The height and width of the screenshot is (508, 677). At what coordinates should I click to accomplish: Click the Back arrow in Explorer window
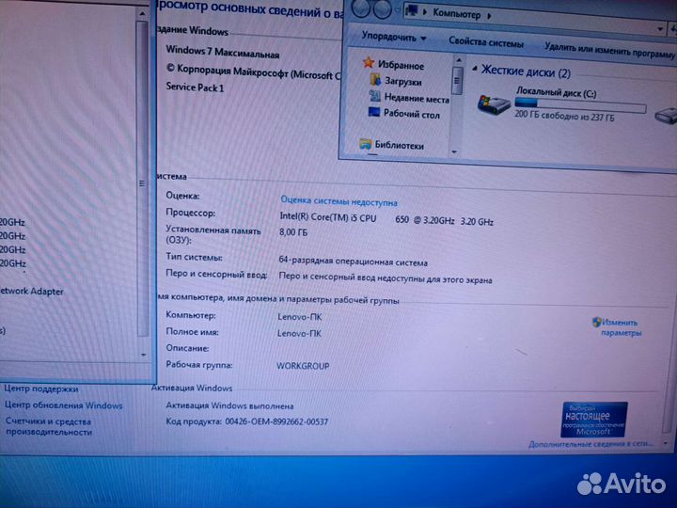tap(360, 8)
